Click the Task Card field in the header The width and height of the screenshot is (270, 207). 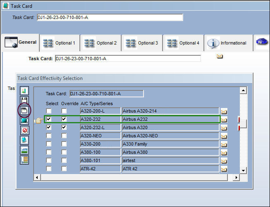click(110, 17)
